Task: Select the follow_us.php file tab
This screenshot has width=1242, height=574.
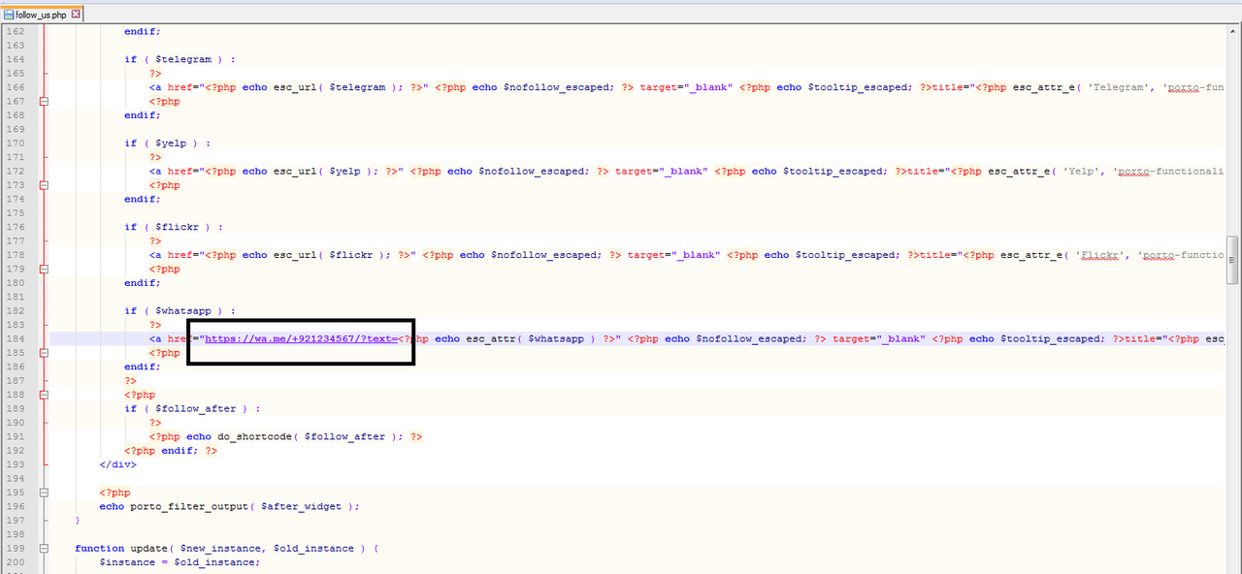Action: 43,15
